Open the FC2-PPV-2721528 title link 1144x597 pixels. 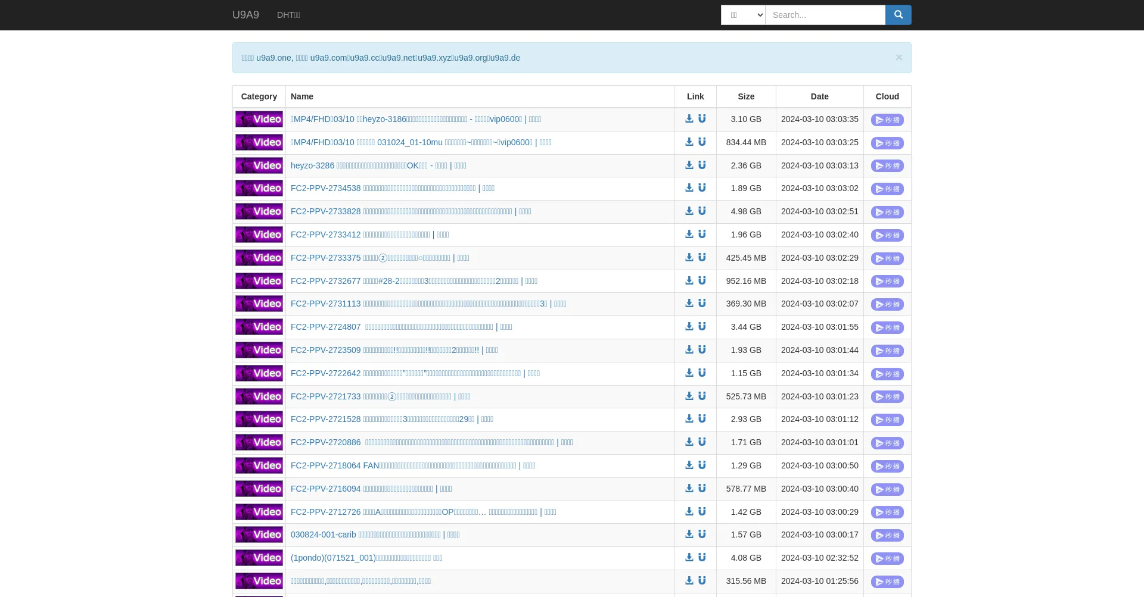(x=392, y=419)
